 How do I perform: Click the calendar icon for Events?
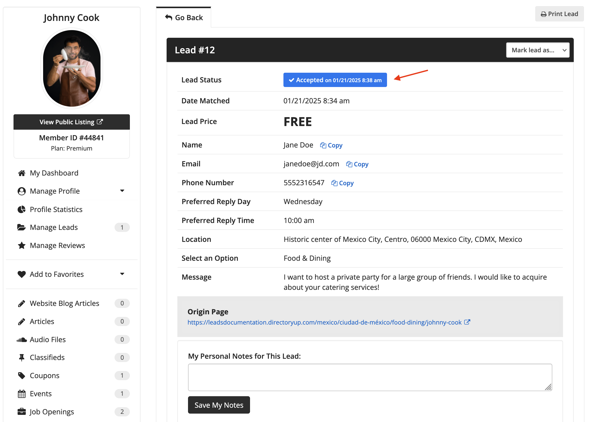(22, 394)
